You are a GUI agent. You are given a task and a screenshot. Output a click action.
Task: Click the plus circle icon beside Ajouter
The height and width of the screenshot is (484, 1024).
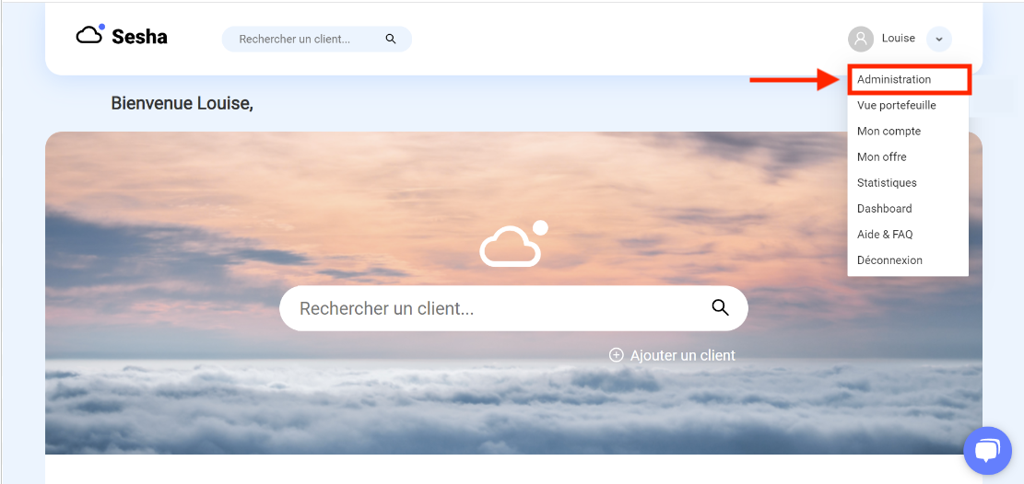(616, 355)
